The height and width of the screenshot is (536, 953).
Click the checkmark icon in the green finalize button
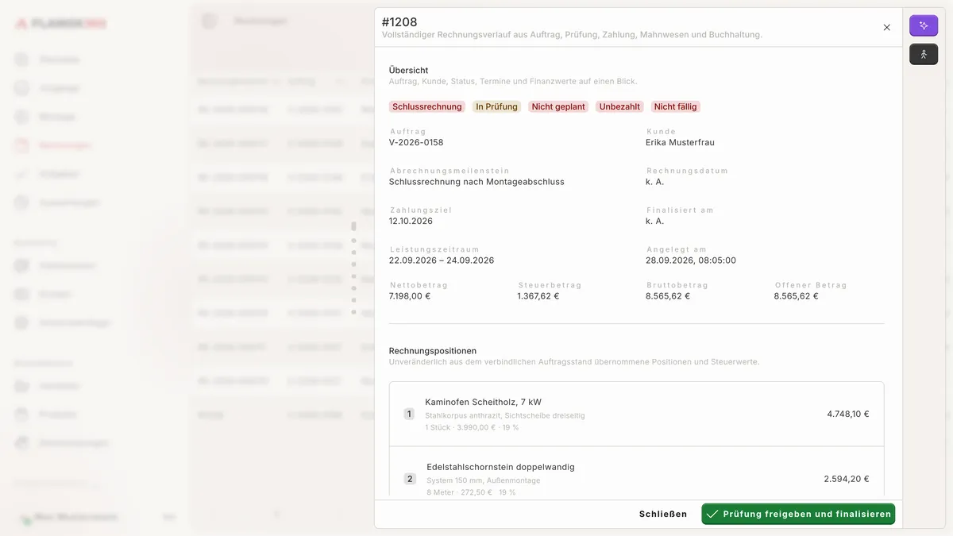coord(712,514)
